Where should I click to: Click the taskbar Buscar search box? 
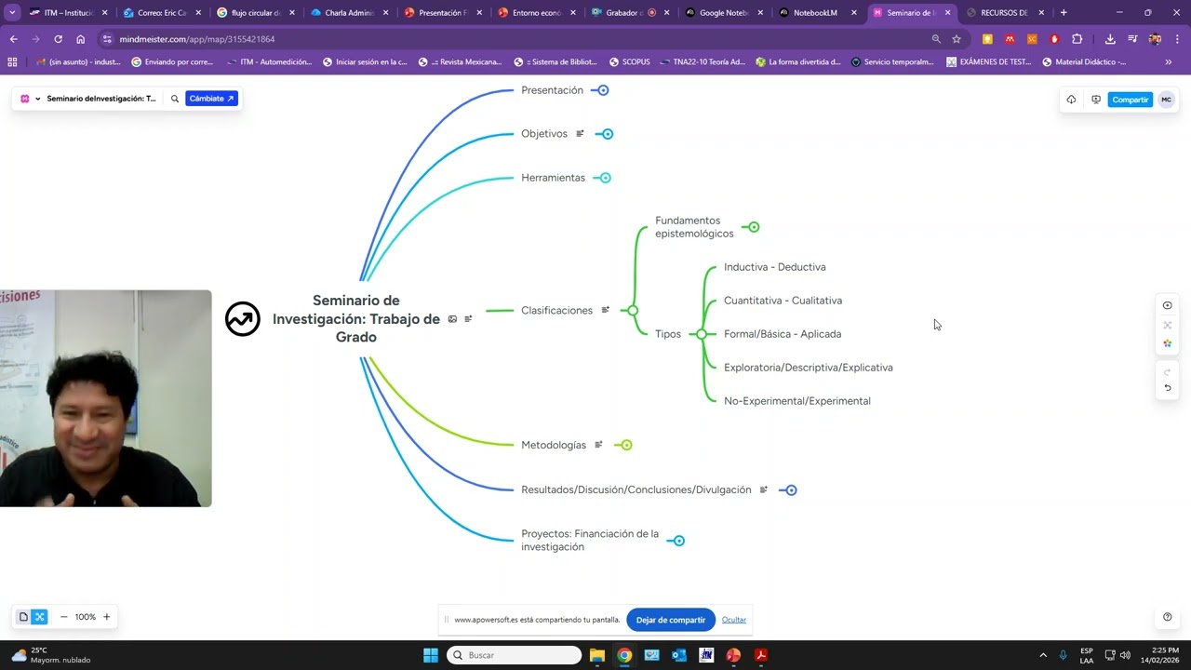click(515, 655)
